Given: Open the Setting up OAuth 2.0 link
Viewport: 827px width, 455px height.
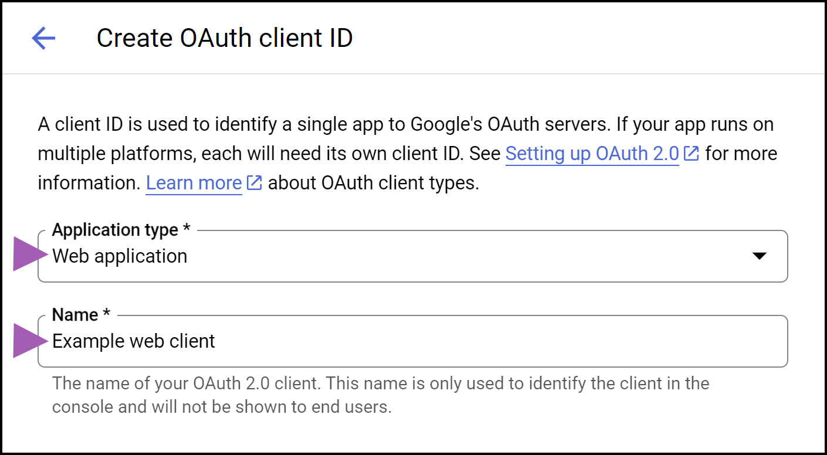Looking at the screenshot, I should 591,153.
